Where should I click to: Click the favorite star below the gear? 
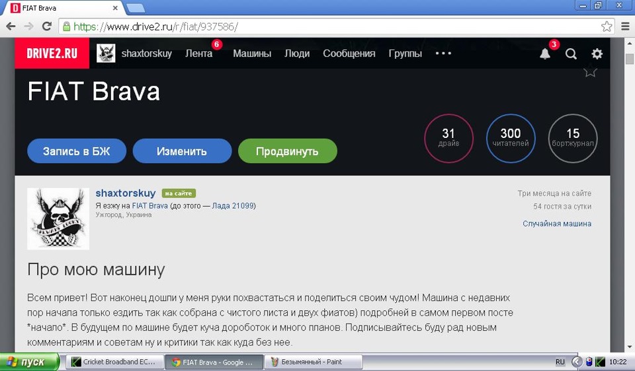click(591, 71)
